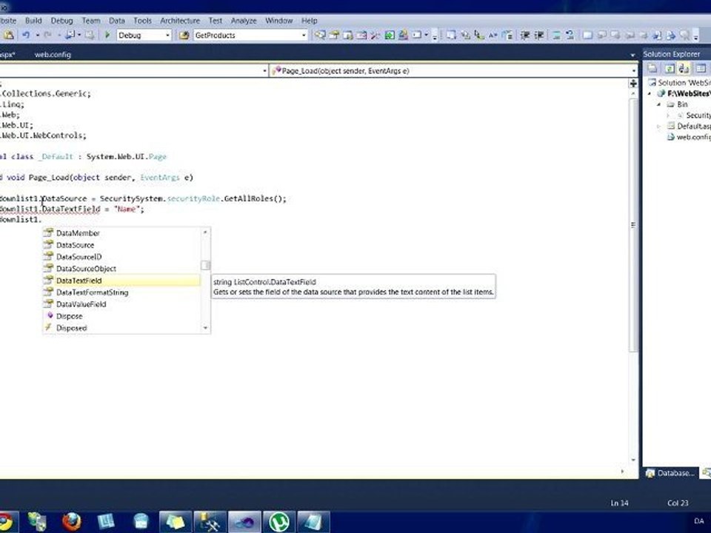Click IntelliSense list scroll-up arrow
711x533 pixels.
(x=205, y=232)
